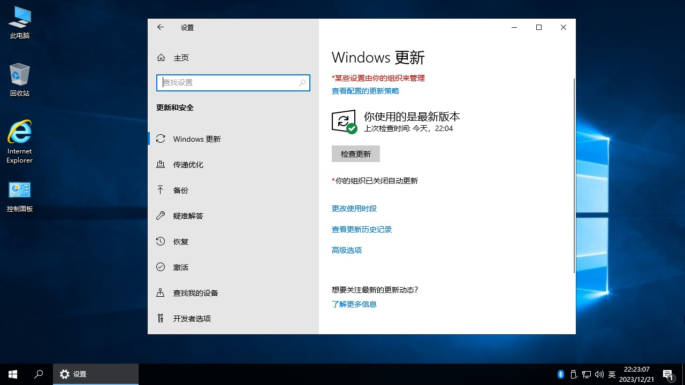
Task: Click 你使用的是最新版本 status text
Action: pos(412,117)
